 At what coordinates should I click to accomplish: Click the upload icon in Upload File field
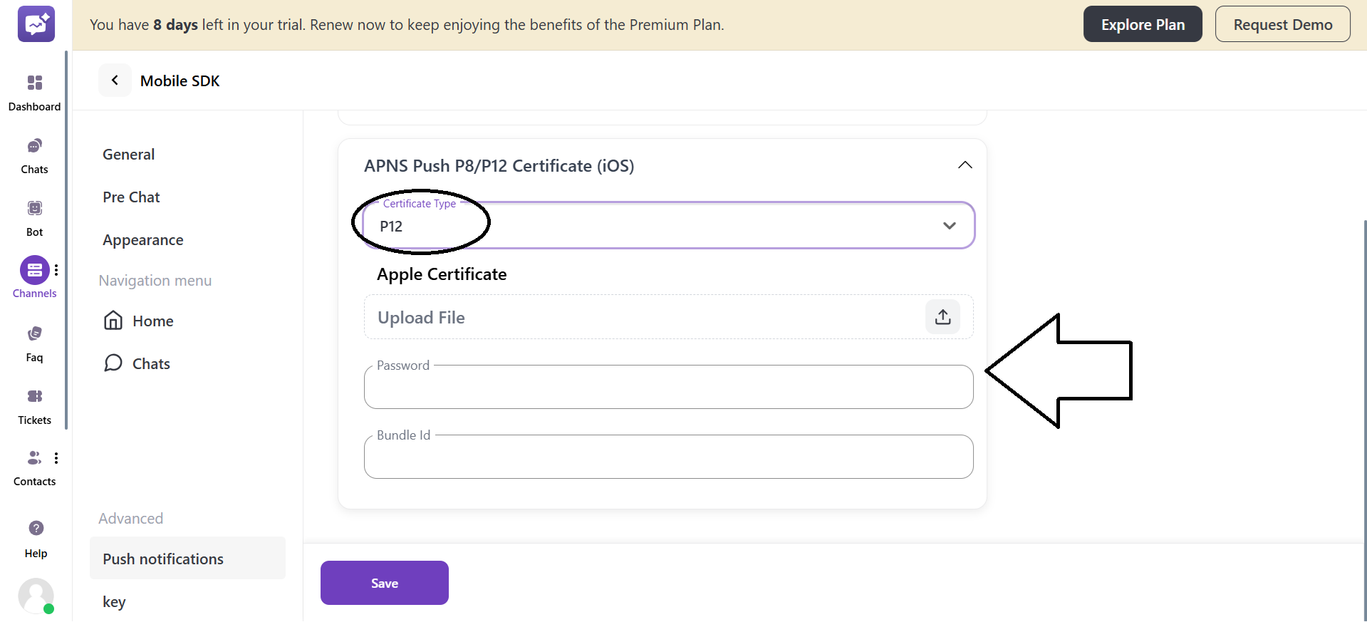click(942, 316)
